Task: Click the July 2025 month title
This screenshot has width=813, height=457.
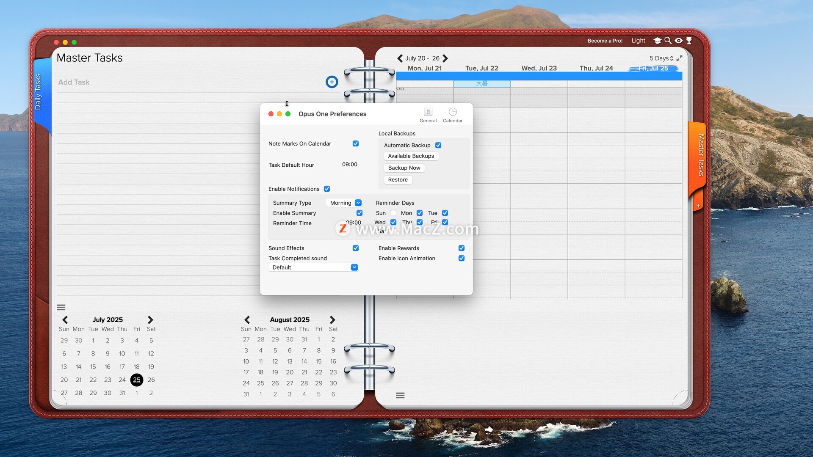Action: pyautogui.click(x=108, y=320)
